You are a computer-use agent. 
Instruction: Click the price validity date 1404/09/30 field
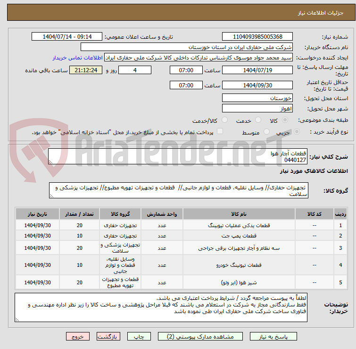[x=257, y=85]
